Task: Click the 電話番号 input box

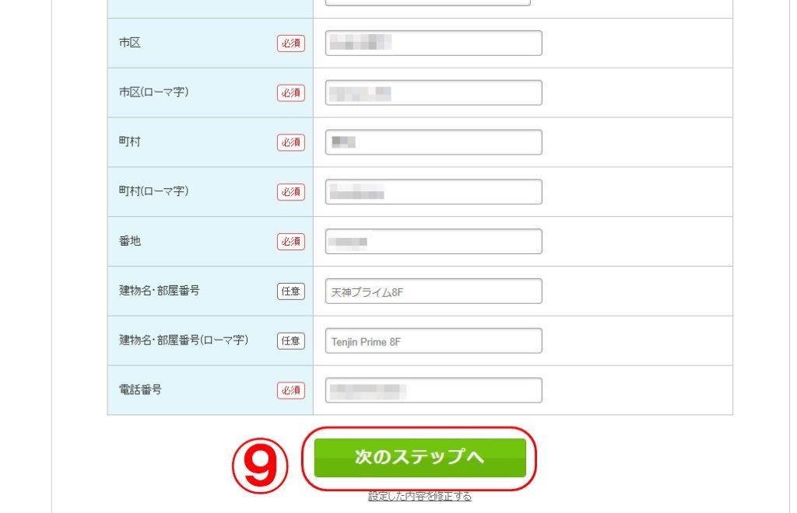Action: (434, 390)
